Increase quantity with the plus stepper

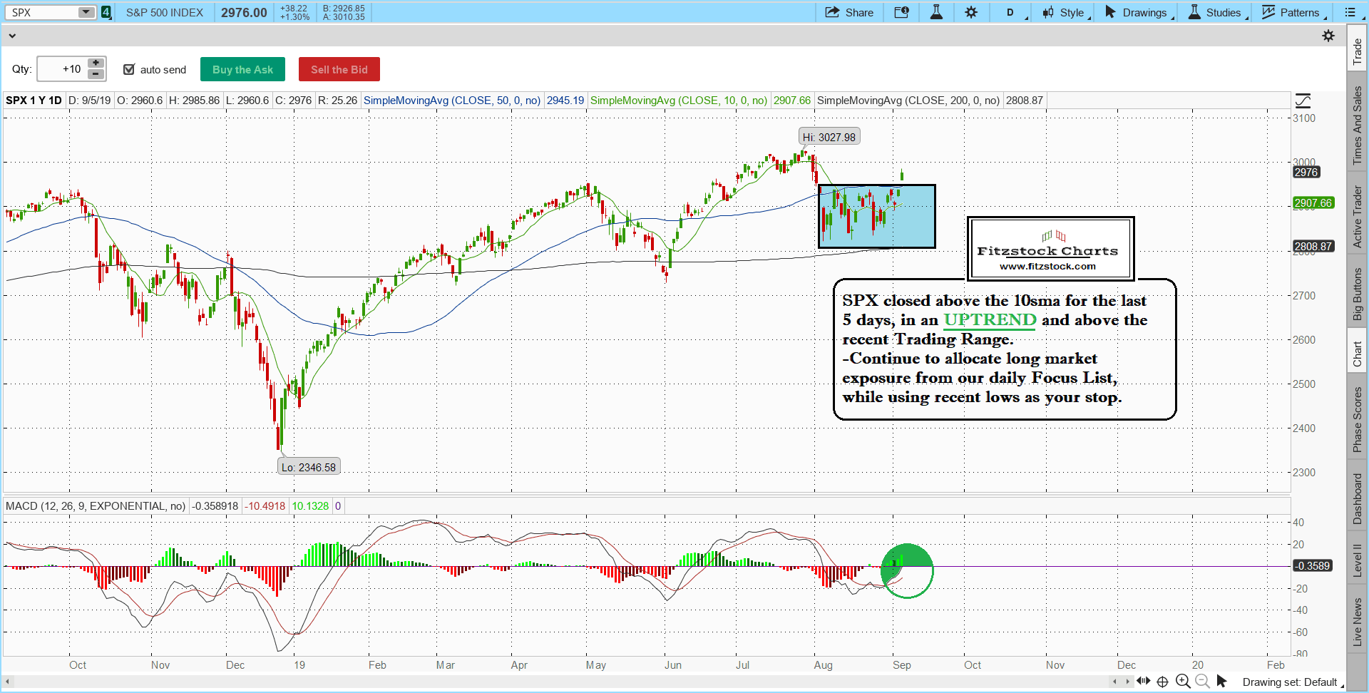tap(96, 63)
